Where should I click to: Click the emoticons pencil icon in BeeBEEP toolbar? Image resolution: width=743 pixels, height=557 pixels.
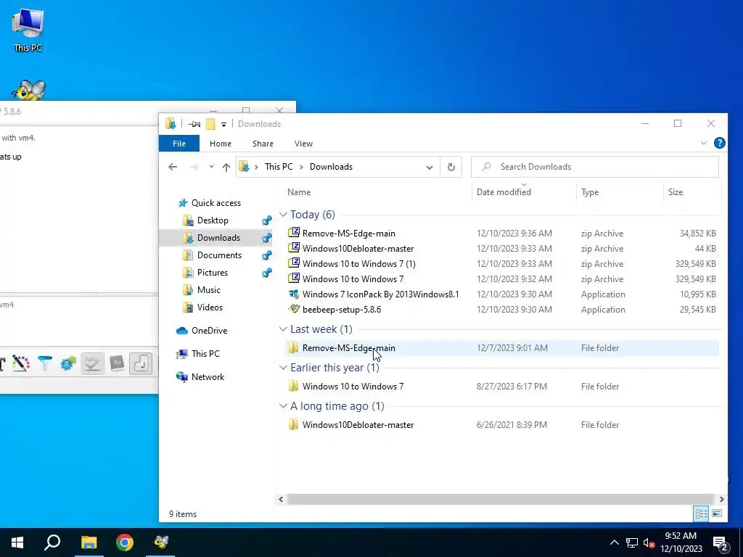tap(20, 363)
